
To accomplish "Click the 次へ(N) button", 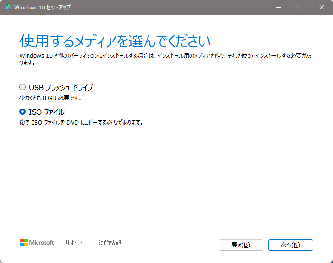I will coord(290,245).
